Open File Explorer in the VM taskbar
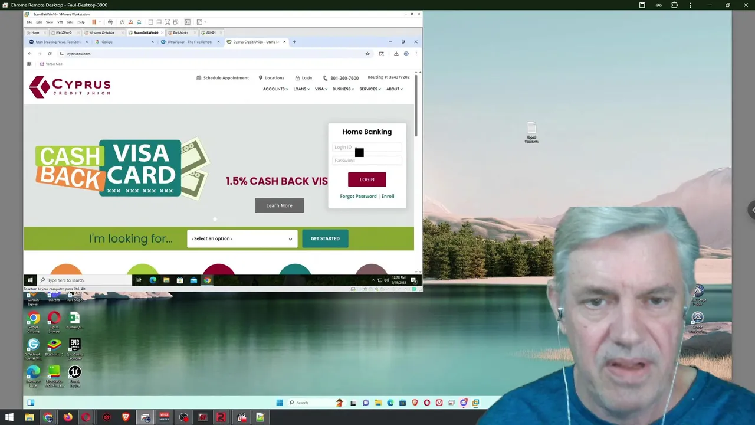 (166, 280)
